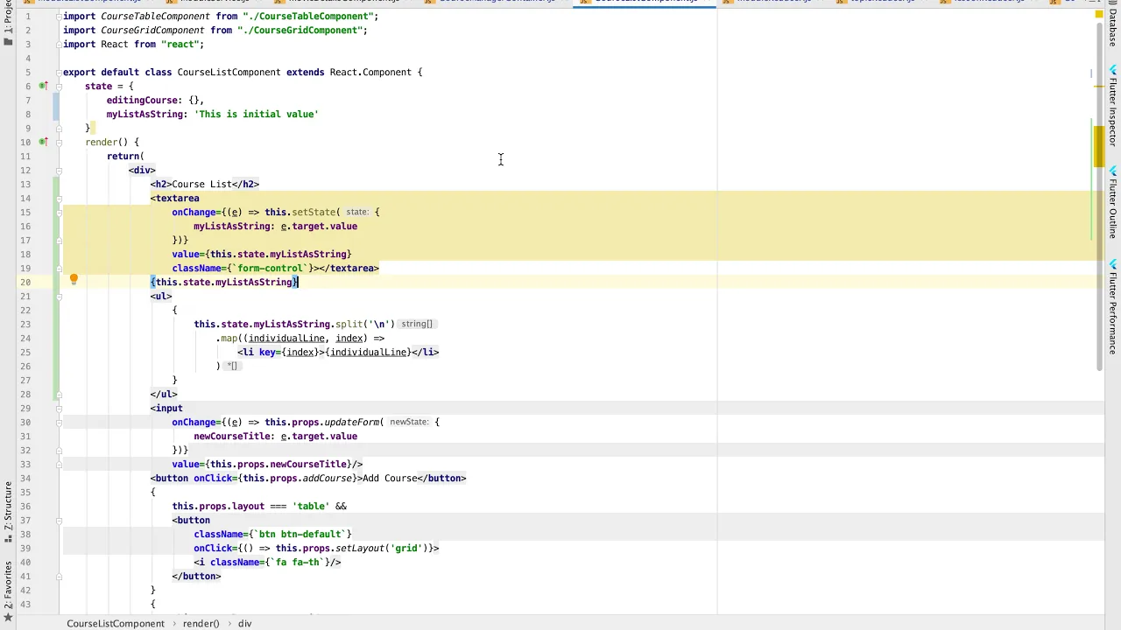Viewport: 1121px width, 630px height.
Task: Click the 'newState:' inlay hint on line 30
Action: pos(409,422)
